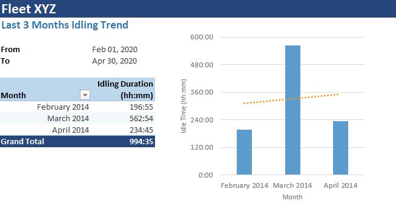The height and width of the screenshot is (223, 396).
Task: Click March 2014 category label under chart
Action: 292,185
